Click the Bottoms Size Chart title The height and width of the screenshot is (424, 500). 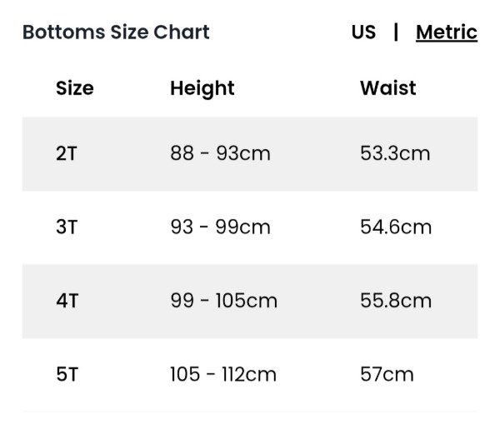pos(116,32)
